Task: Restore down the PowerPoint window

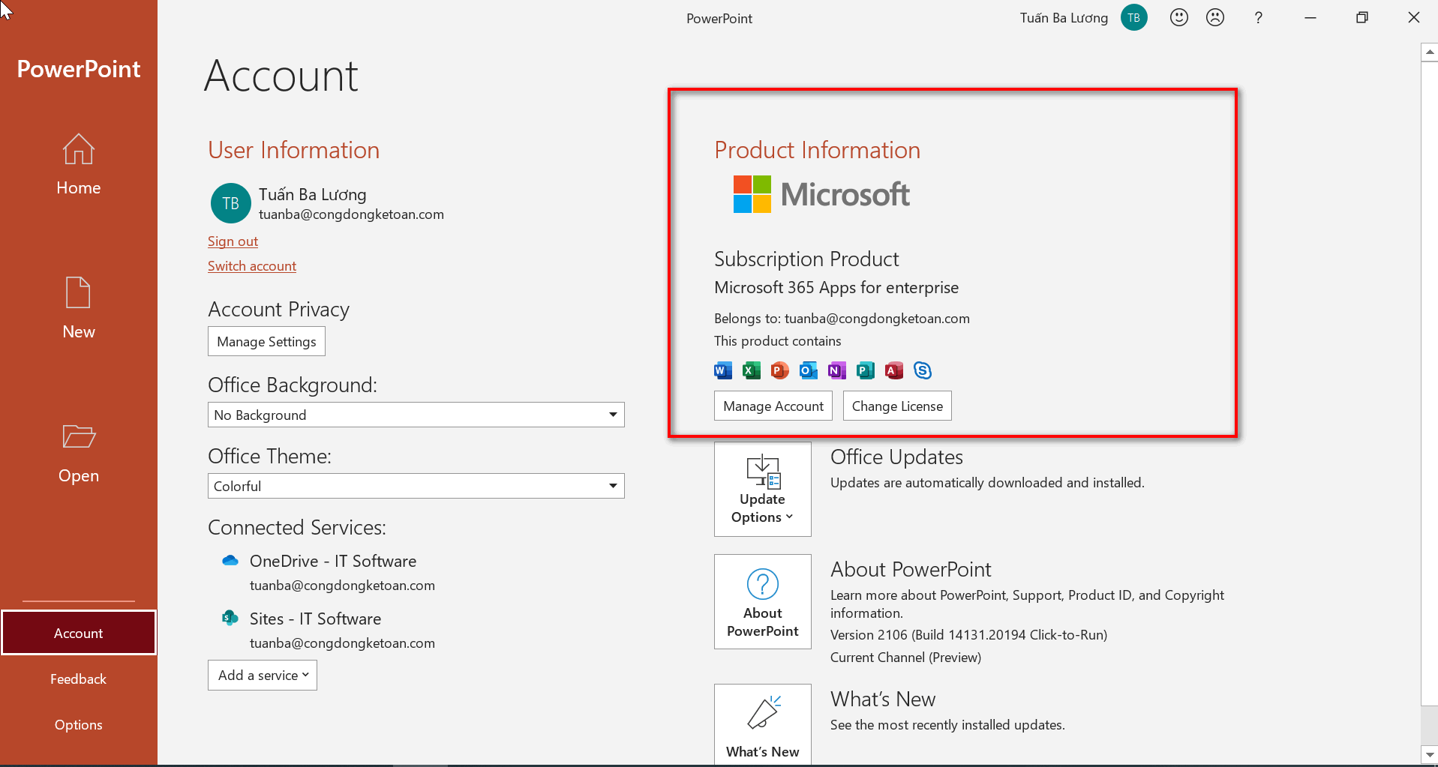Action: coord(1362,17)
